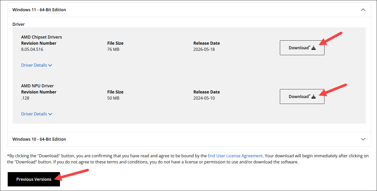Click the chipset revision number 8.05.04.516
This screenshot has width=377, height=191.
point(32,49)
